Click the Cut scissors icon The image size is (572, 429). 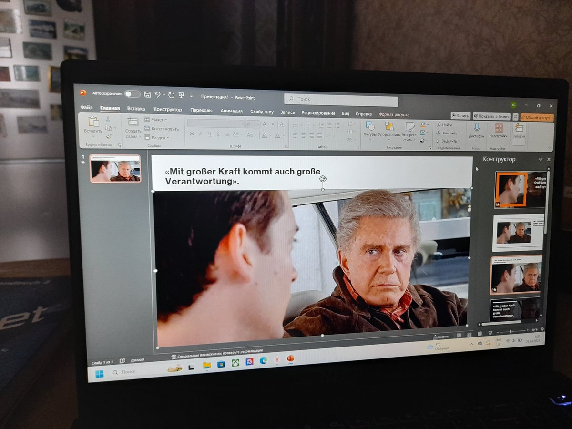(x=108, y=119)
